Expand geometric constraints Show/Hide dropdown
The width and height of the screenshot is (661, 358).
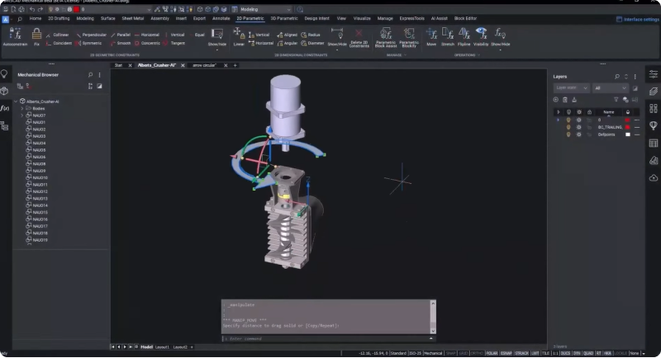tap(217, 50)
